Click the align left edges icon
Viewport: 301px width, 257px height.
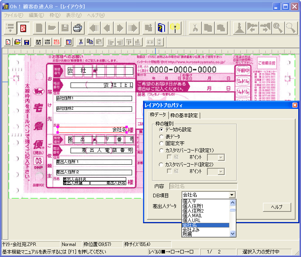click(x=111, y=42)
